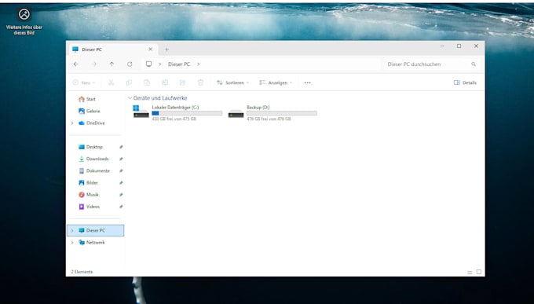Image resolution: width=534 pixels, height=304 pixels.
Task: Unpin Downloads using its pin icon
Action: click(121, 159)
